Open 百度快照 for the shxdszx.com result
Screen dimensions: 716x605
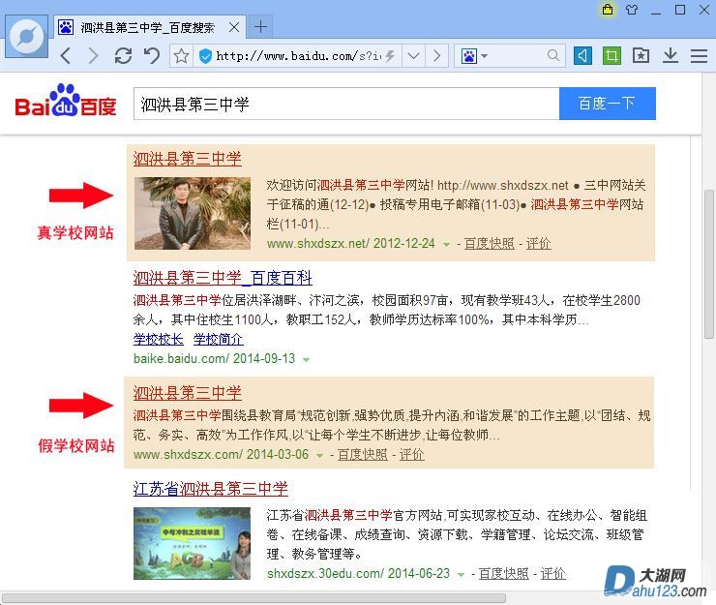[363, 455]
